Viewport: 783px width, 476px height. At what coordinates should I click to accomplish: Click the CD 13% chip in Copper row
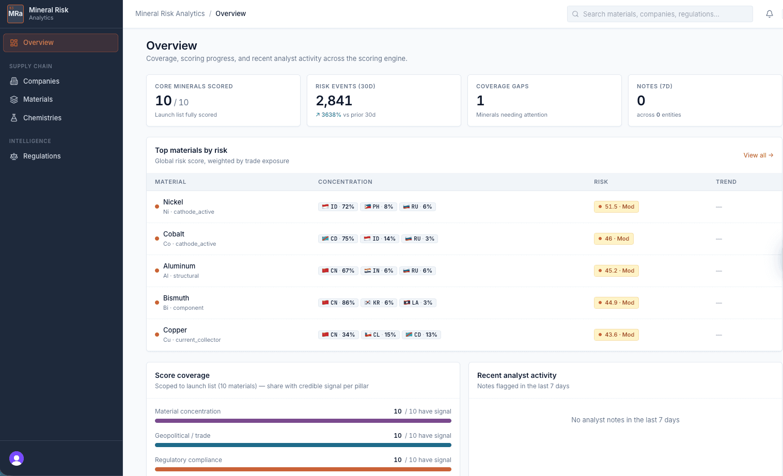coord(421,335)
